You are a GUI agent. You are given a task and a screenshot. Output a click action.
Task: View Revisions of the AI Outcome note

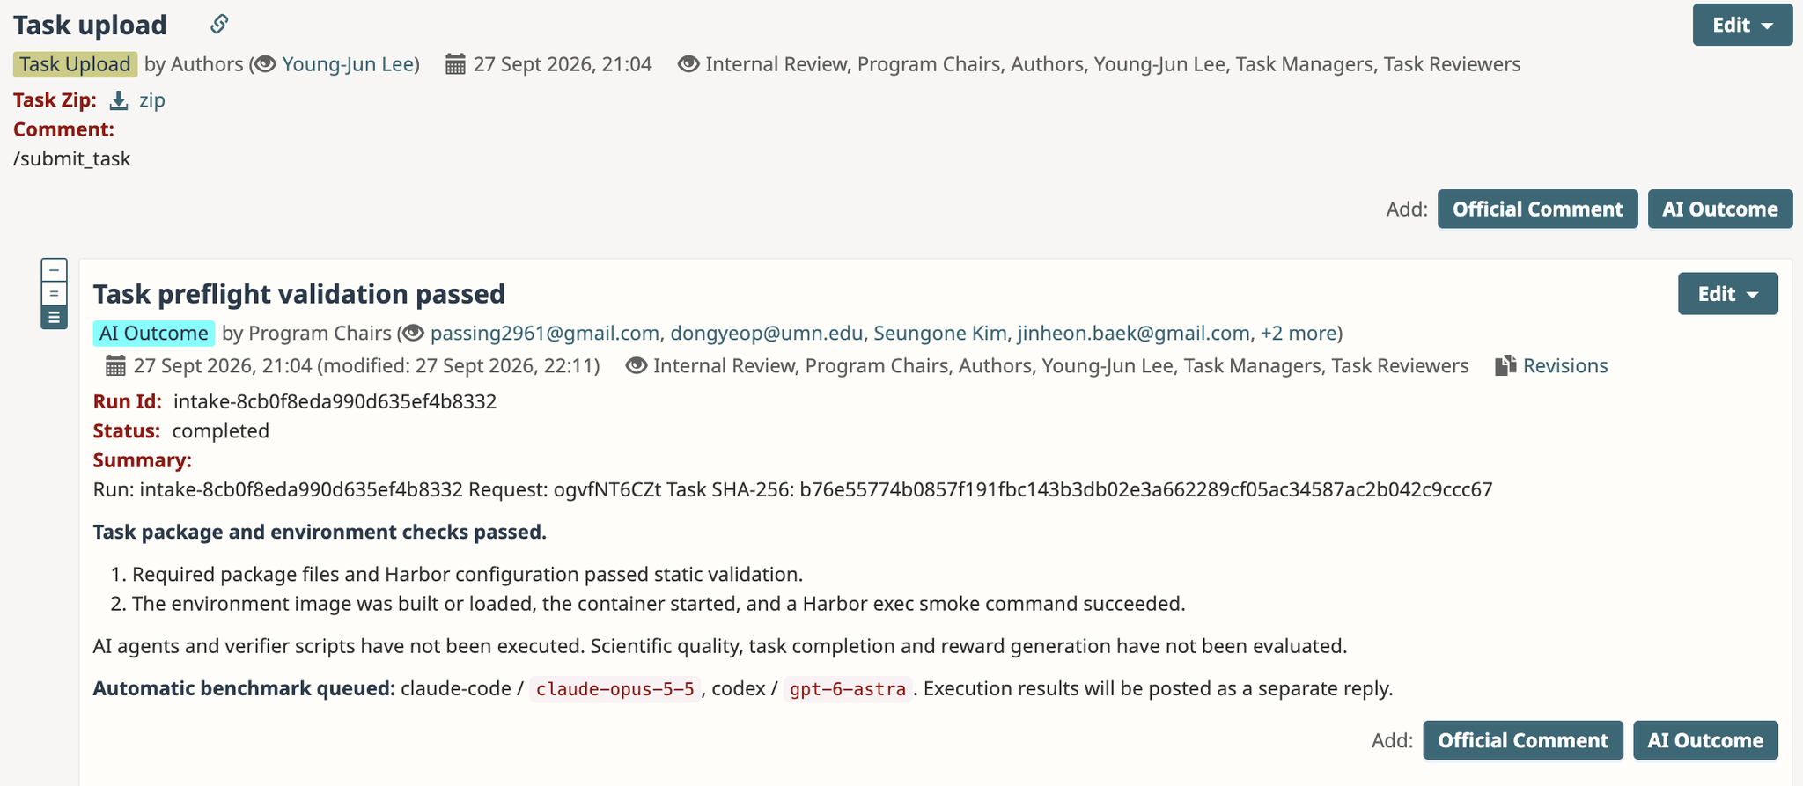pyautogui.click(x=1565, y=366)
